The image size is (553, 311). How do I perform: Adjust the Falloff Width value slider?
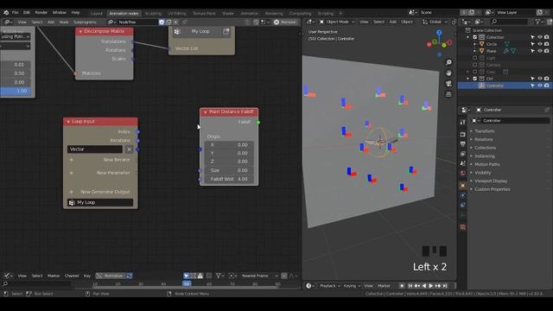click(229, 179)
